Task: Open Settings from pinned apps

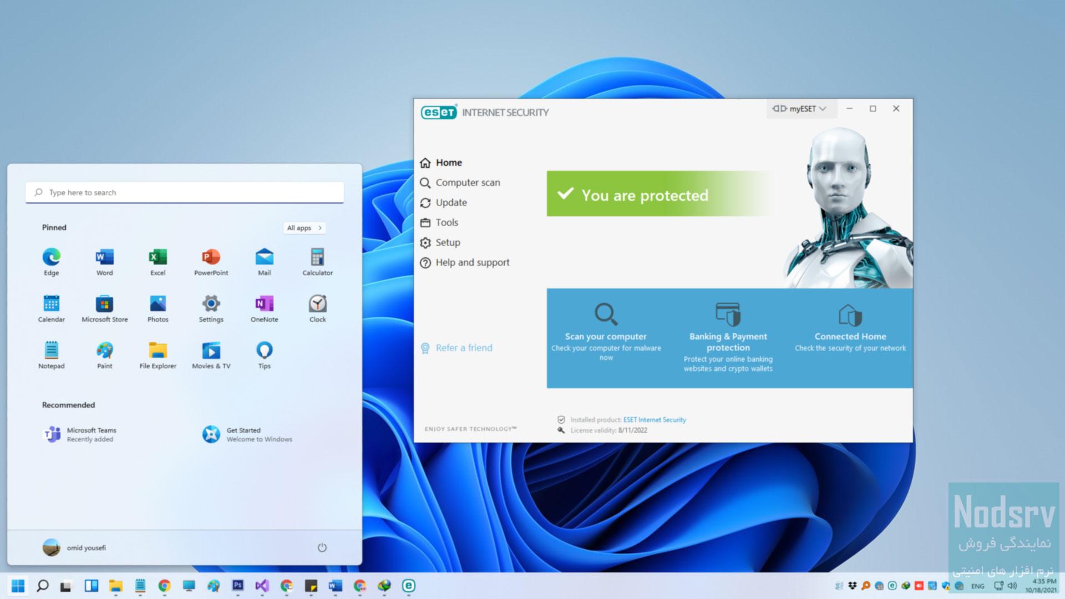Action: [x=211, y=308]
